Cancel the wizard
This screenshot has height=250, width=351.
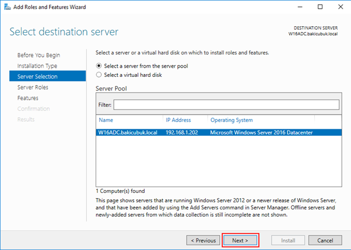click(325, 240)
